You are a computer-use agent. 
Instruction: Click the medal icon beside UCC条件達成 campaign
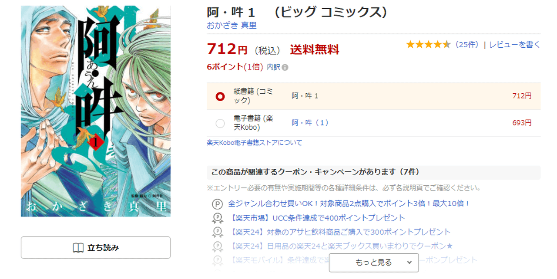click(217, 218)
